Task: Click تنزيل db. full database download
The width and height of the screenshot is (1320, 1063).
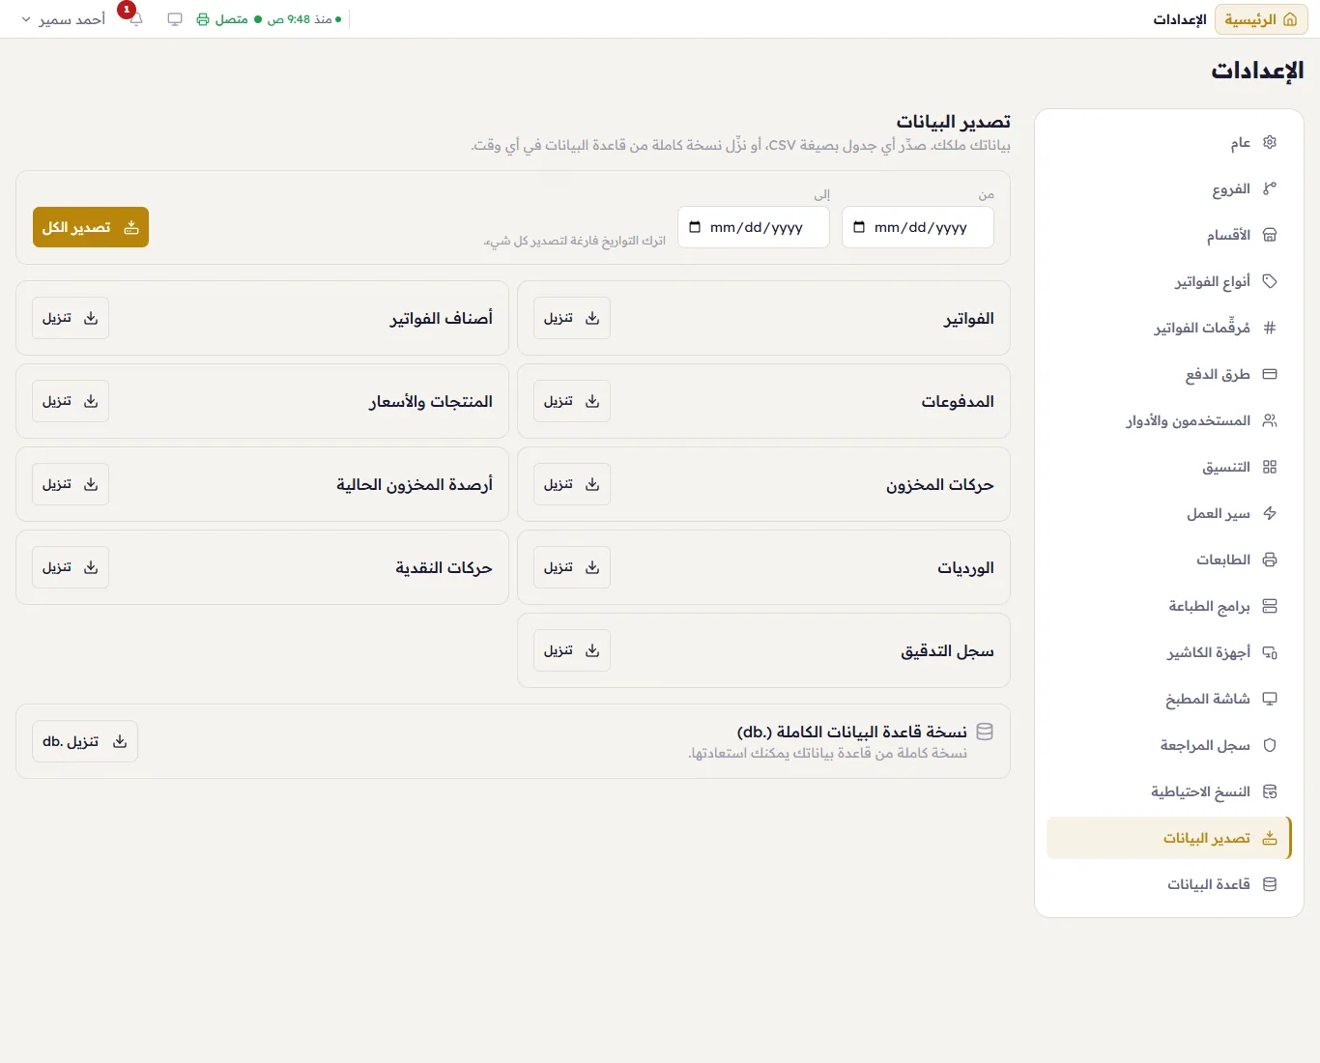Action: coord(85,741)
